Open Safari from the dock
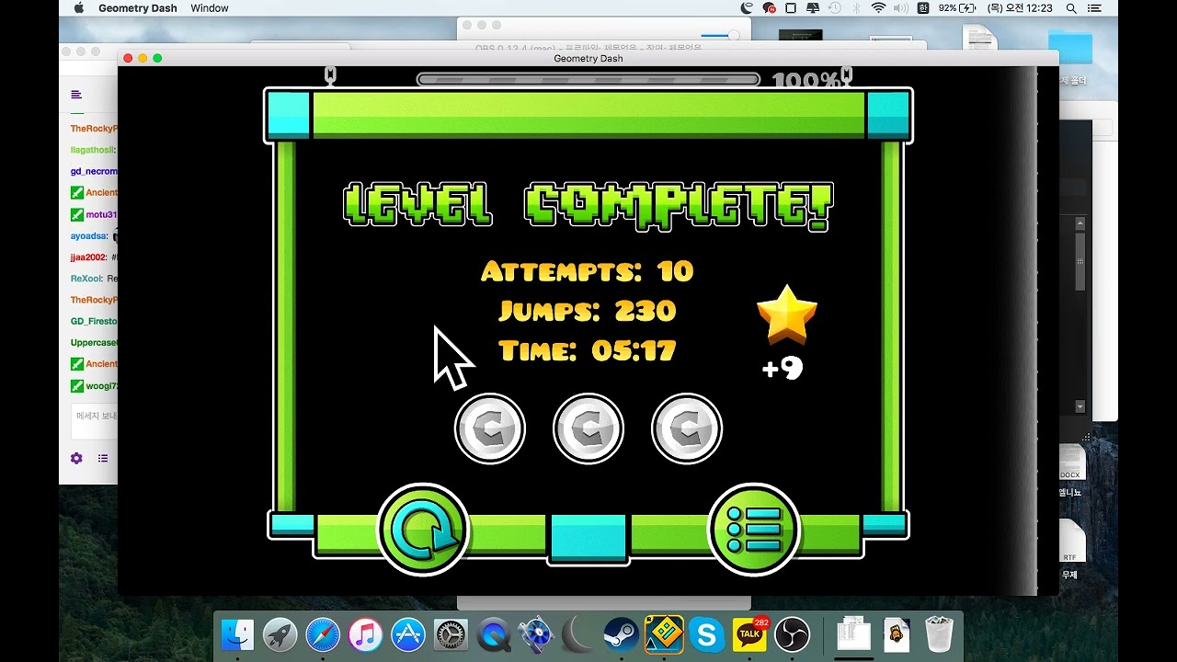Viewport: 1177px width, 662px height. (323, 634)
